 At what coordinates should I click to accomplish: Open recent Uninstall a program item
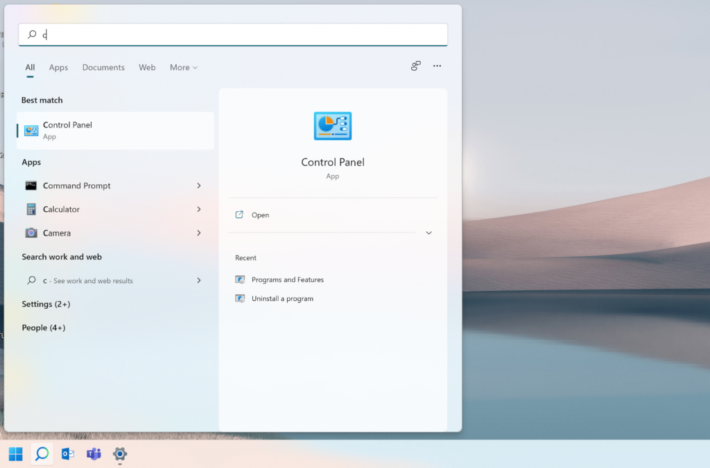[x=282, y=298]
